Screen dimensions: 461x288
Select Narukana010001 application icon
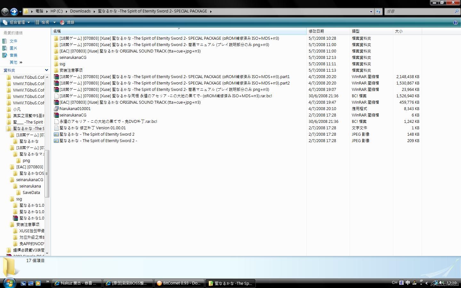click(56, 109)
